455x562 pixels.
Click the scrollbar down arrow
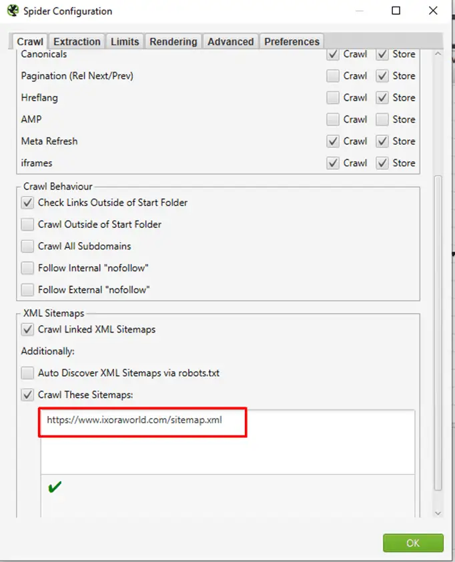pyautogui.click(x=438, y=513)
